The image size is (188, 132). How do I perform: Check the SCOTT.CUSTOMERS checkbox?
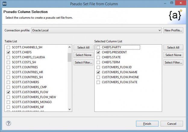[8, 82]
